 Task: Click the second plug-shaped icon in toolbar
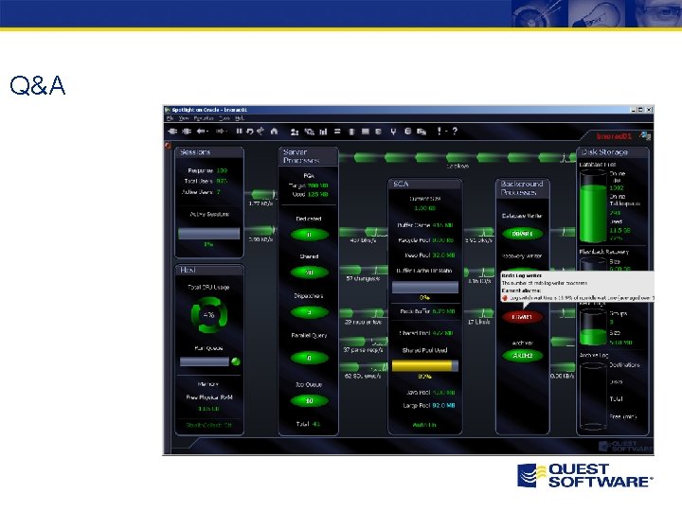(x=187, y=132)
